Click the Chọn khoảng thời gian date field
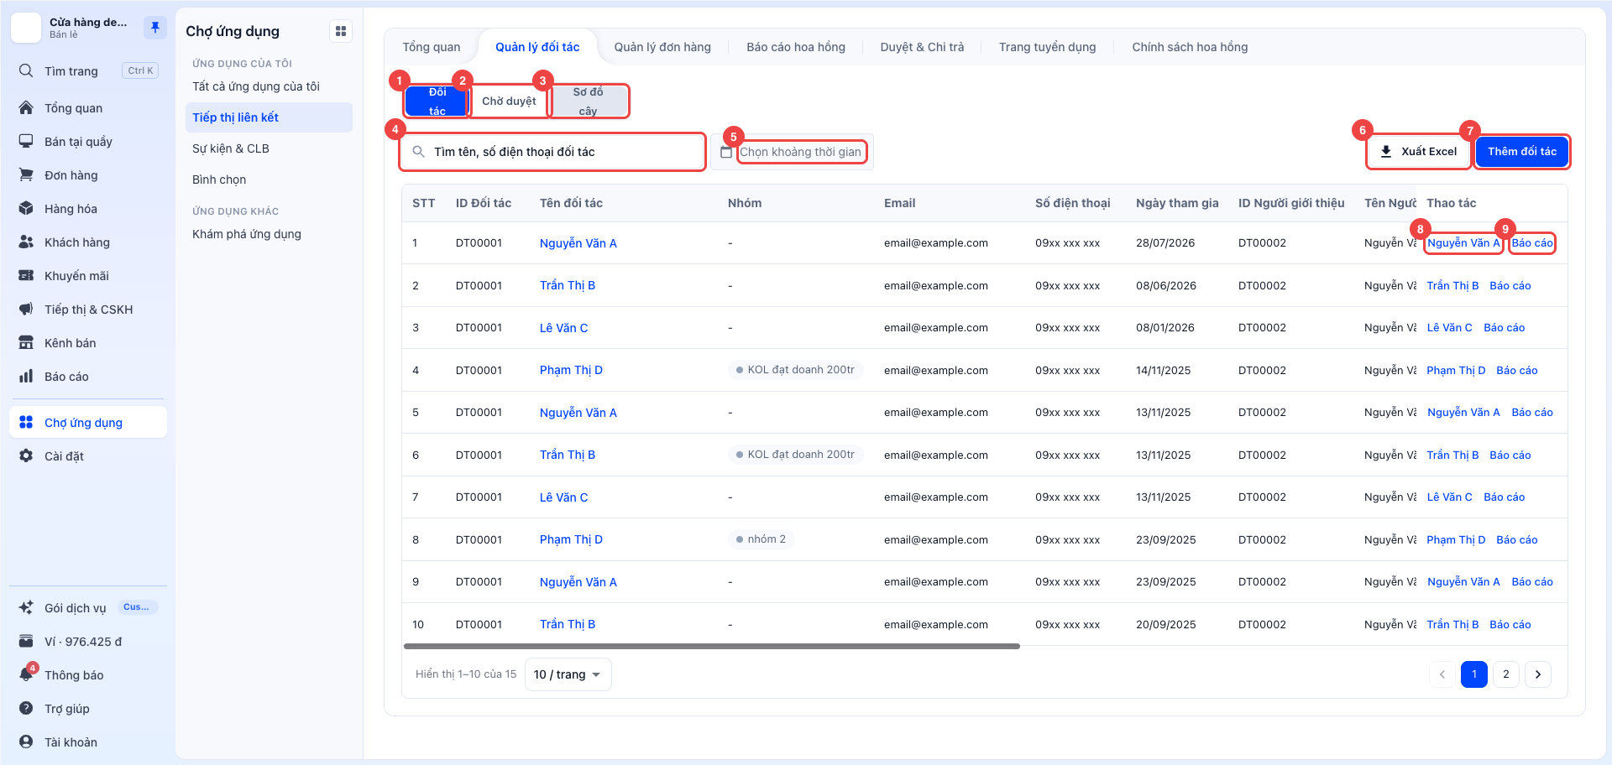Image resolution: width=1612 pixels, height=765 pixels. (801, 152)
